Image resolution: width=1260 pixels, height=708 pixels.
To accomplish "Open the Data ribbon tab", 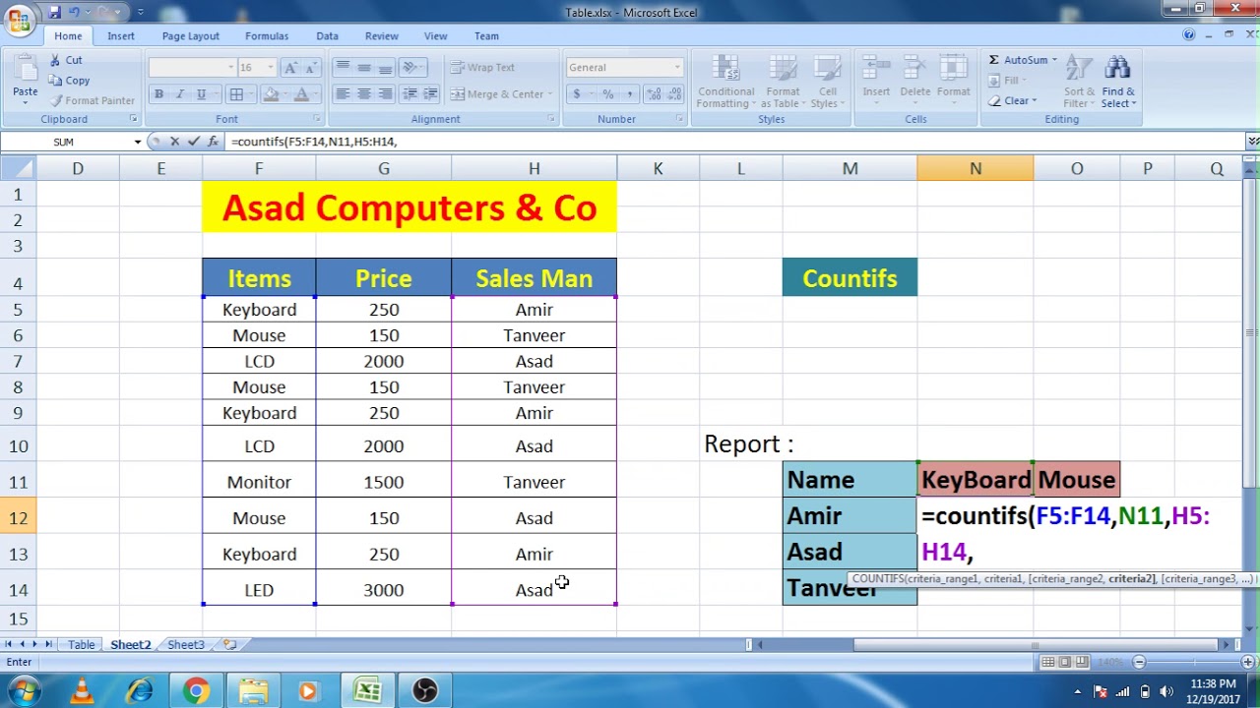I will pos(327,35).
